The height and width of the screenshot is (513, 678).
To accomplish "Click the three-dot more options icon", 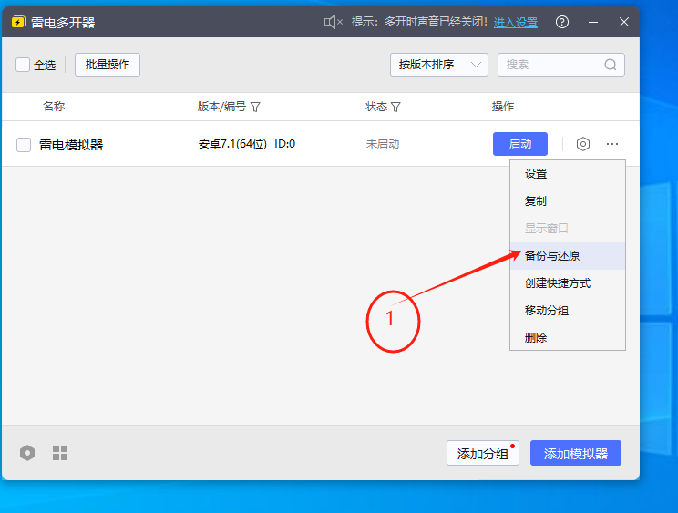I will (611, 144).
